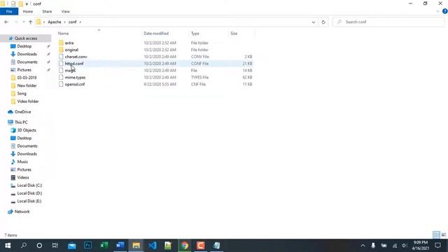The width and height of the screenshot is (448, 252).
Task: Open Local Disk (C:)
Action: [x=29, y=185]
